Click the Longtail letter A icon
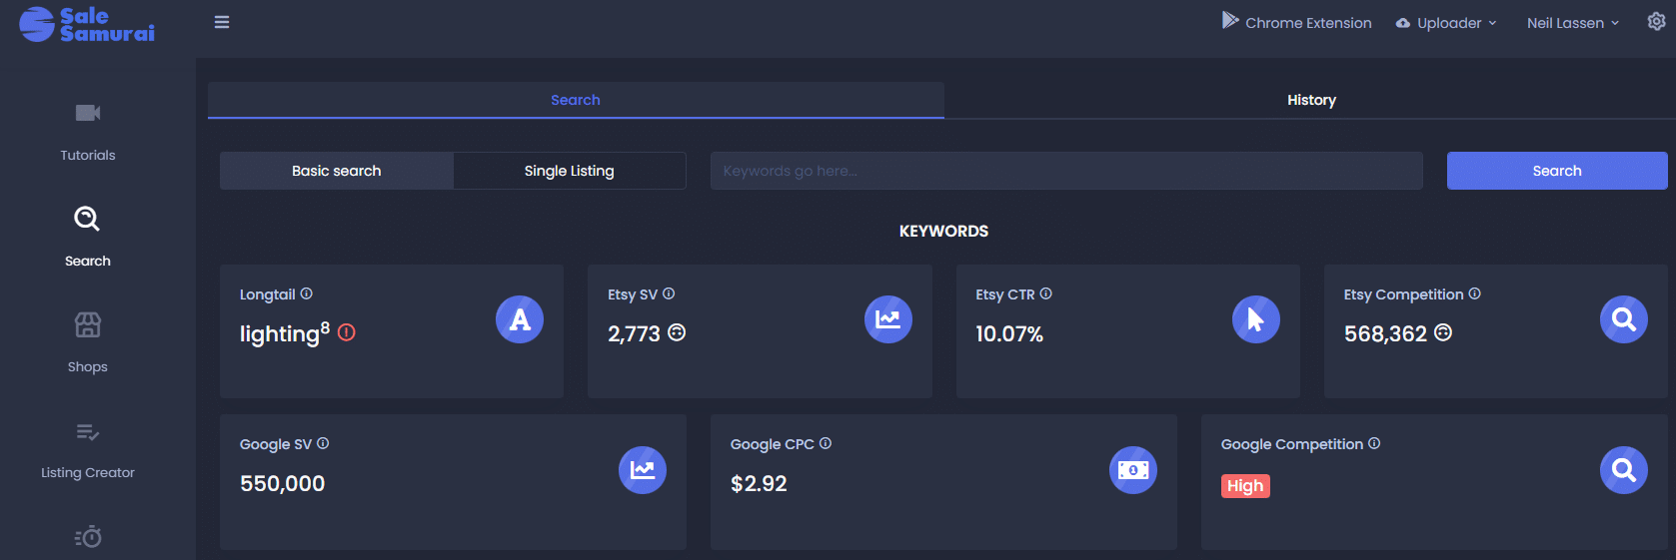The image size is (1676, 560). click(520, 319)
